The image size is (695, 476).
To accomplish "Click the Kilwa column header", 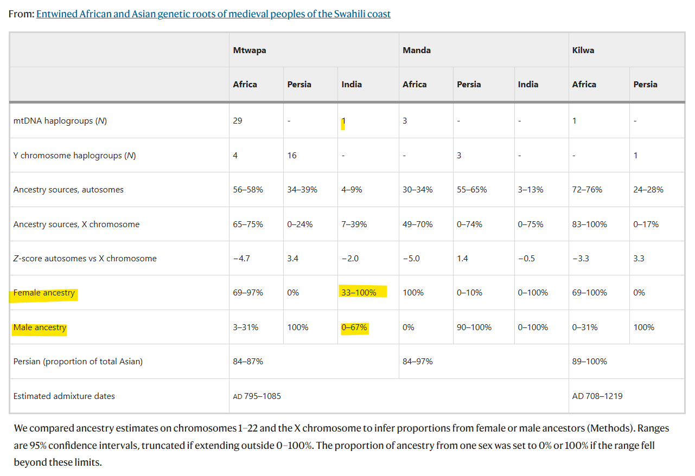I will pos(583,50).
